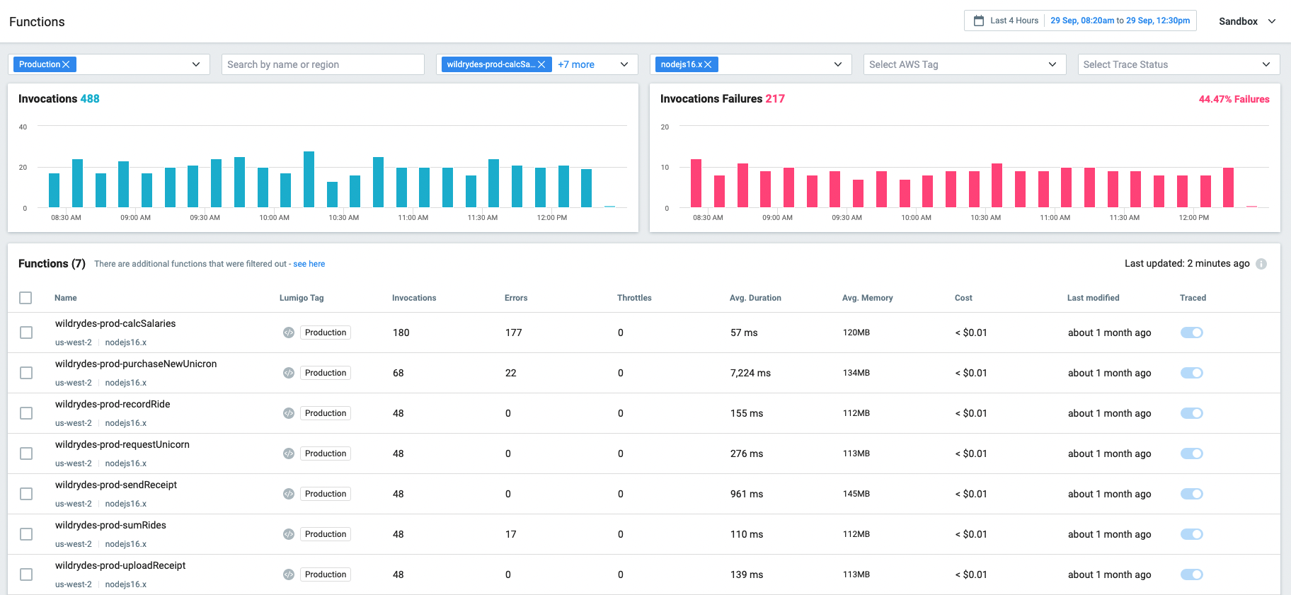Expand the function names filter dropdown arrow
The width and height of the screenshot is (1291, 595).
pyautogui.click(x=624, y=64)
